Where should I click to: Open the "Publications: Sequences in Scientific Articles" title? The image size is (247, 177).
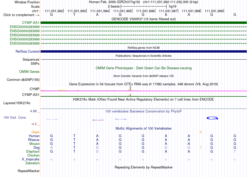pyautogui.click(x=144, y=56)
